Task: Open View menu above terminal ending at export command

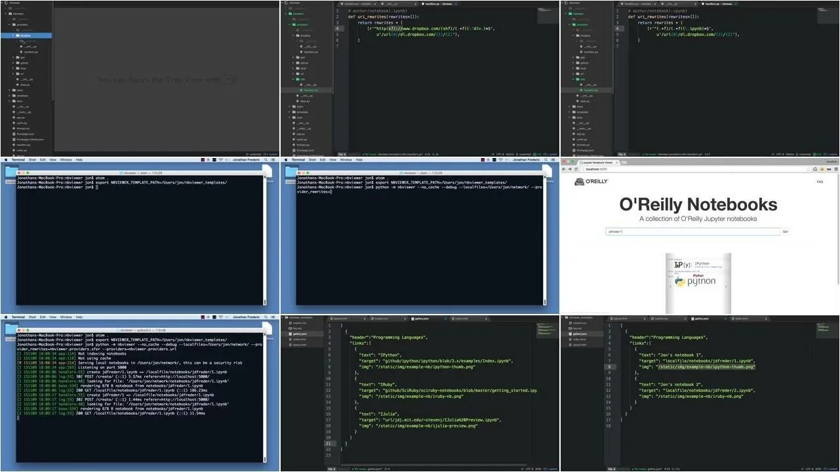Action: point(52,159)
